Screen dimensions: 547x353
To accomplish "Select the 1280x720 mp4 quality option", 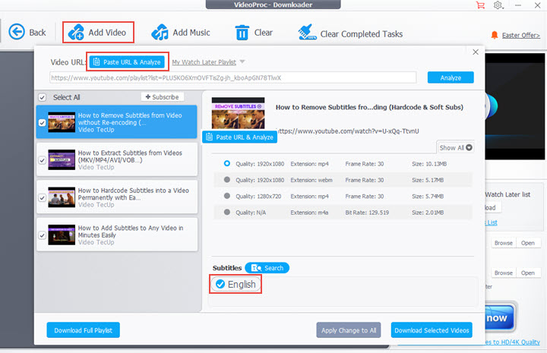I will tap(226, 196).
